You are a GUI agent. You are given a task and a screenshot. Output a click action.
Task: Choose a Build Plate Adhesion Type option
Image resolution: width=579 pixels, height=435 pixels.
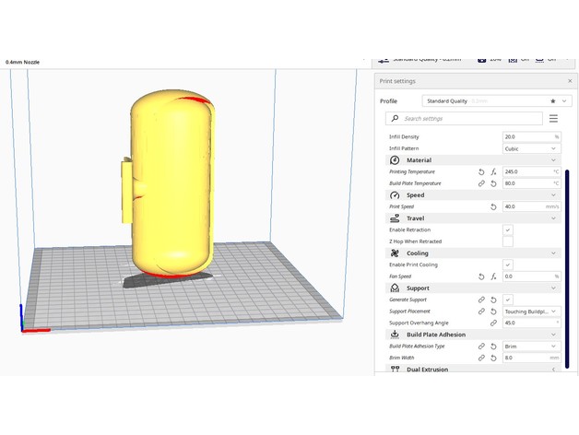point(530,346)
